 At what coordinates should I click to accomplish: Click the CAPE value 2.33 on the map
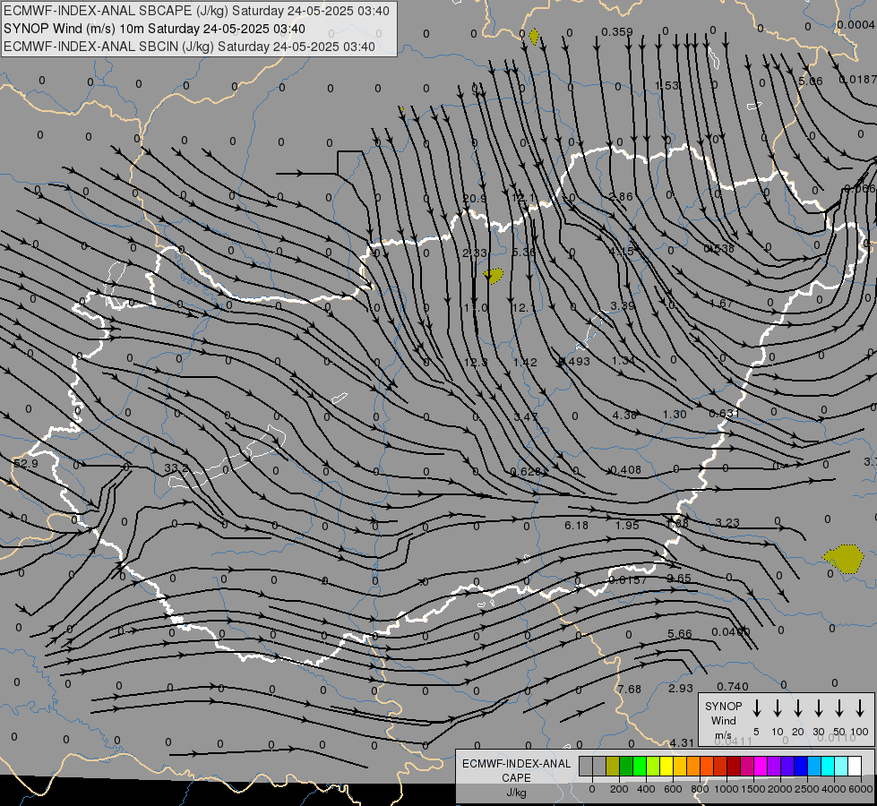click(474, 253)
